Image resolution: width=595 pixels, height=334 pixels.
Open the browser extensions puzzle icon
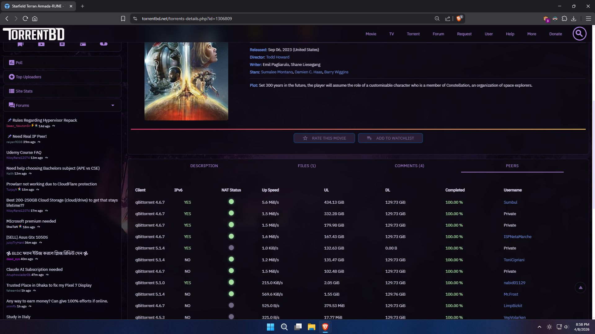click(564, 19)
